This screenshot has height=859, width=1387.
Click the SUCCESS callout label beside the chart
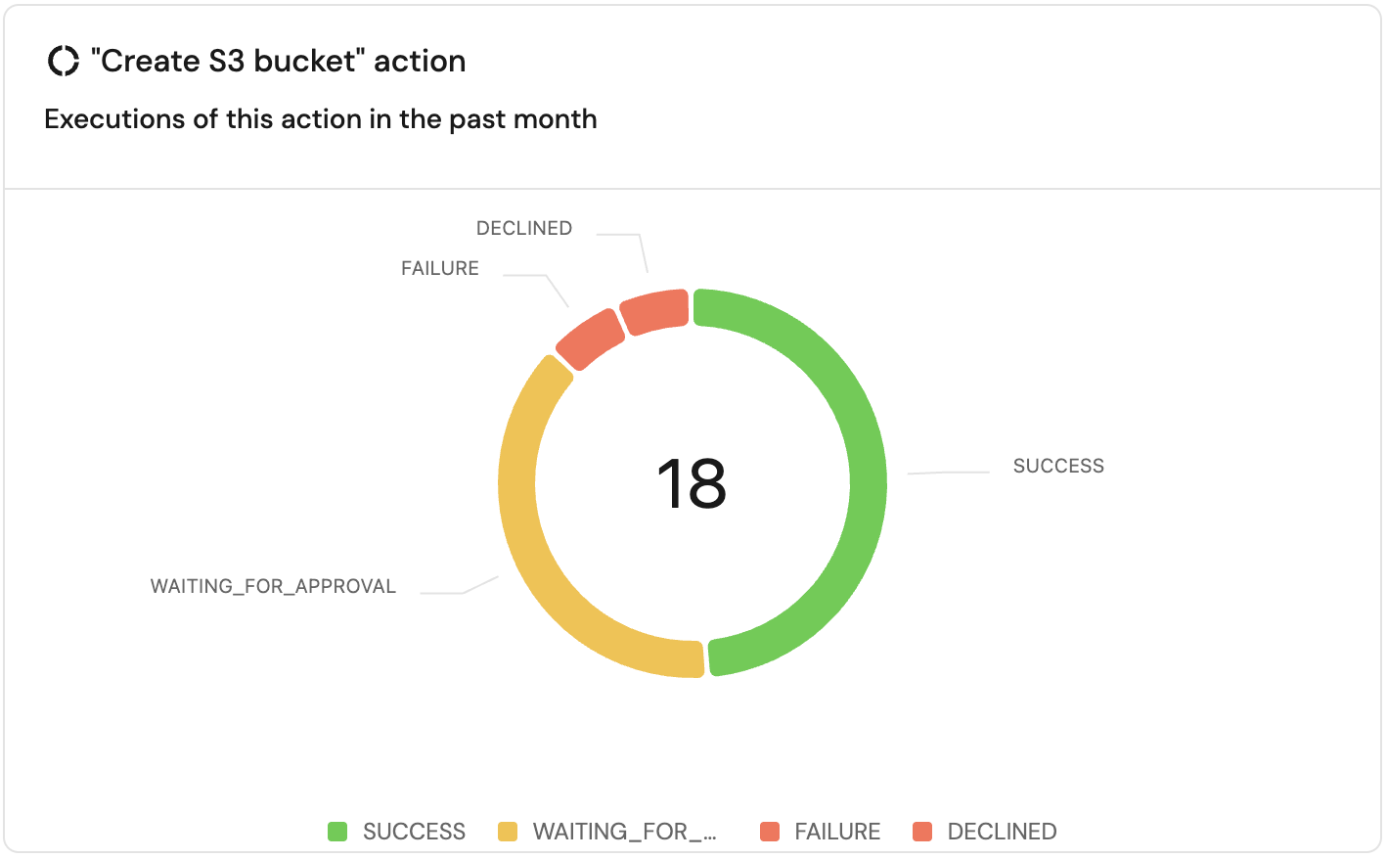(x=1058, y=466)
